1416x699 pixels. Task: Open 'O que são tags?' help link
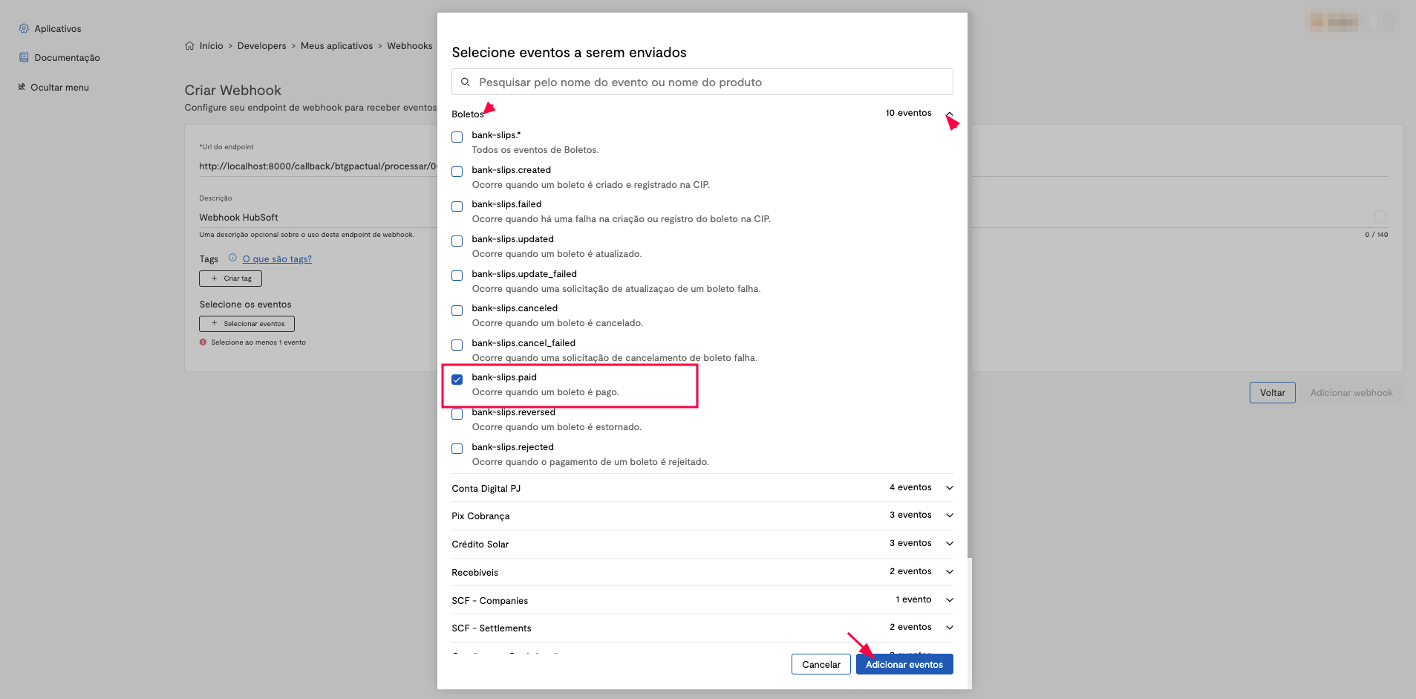click(x=277, y=259)
